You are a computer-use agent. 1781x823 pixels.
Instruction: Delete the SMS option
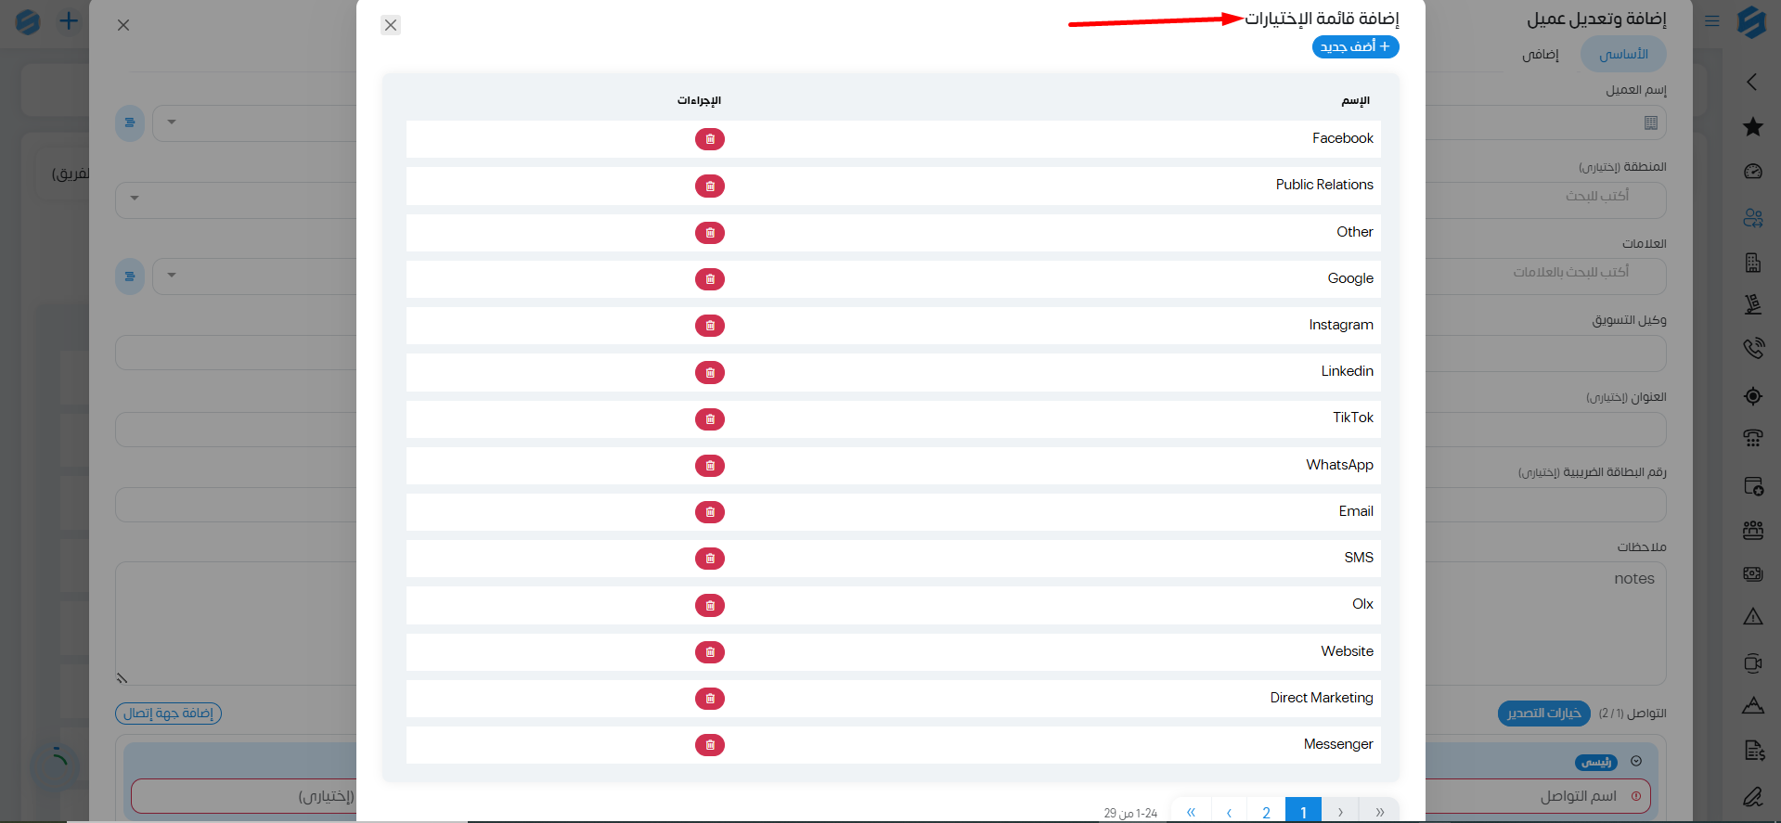[x=710, y=558]
